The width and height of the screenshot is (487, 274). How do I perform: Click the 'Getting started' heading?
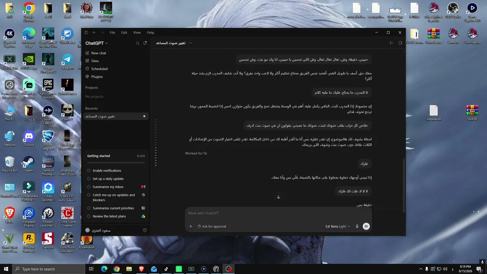tap(99, 156)
